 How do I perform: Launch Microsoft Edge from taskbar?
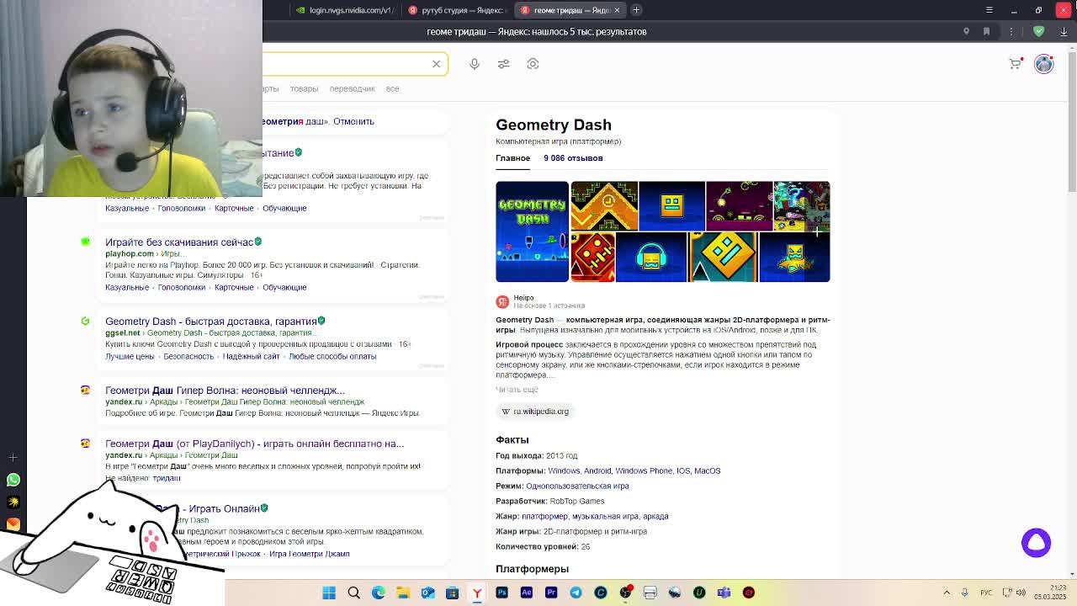point(379,593)
